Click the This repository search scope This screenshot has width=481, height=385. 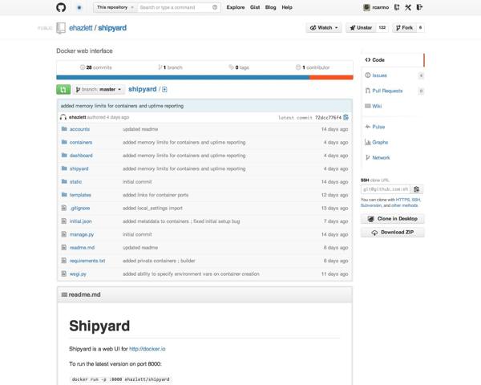(x=114, y=7)
